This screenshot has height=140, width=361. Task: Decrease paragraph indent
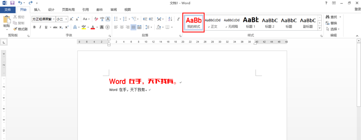pos(145,19)
